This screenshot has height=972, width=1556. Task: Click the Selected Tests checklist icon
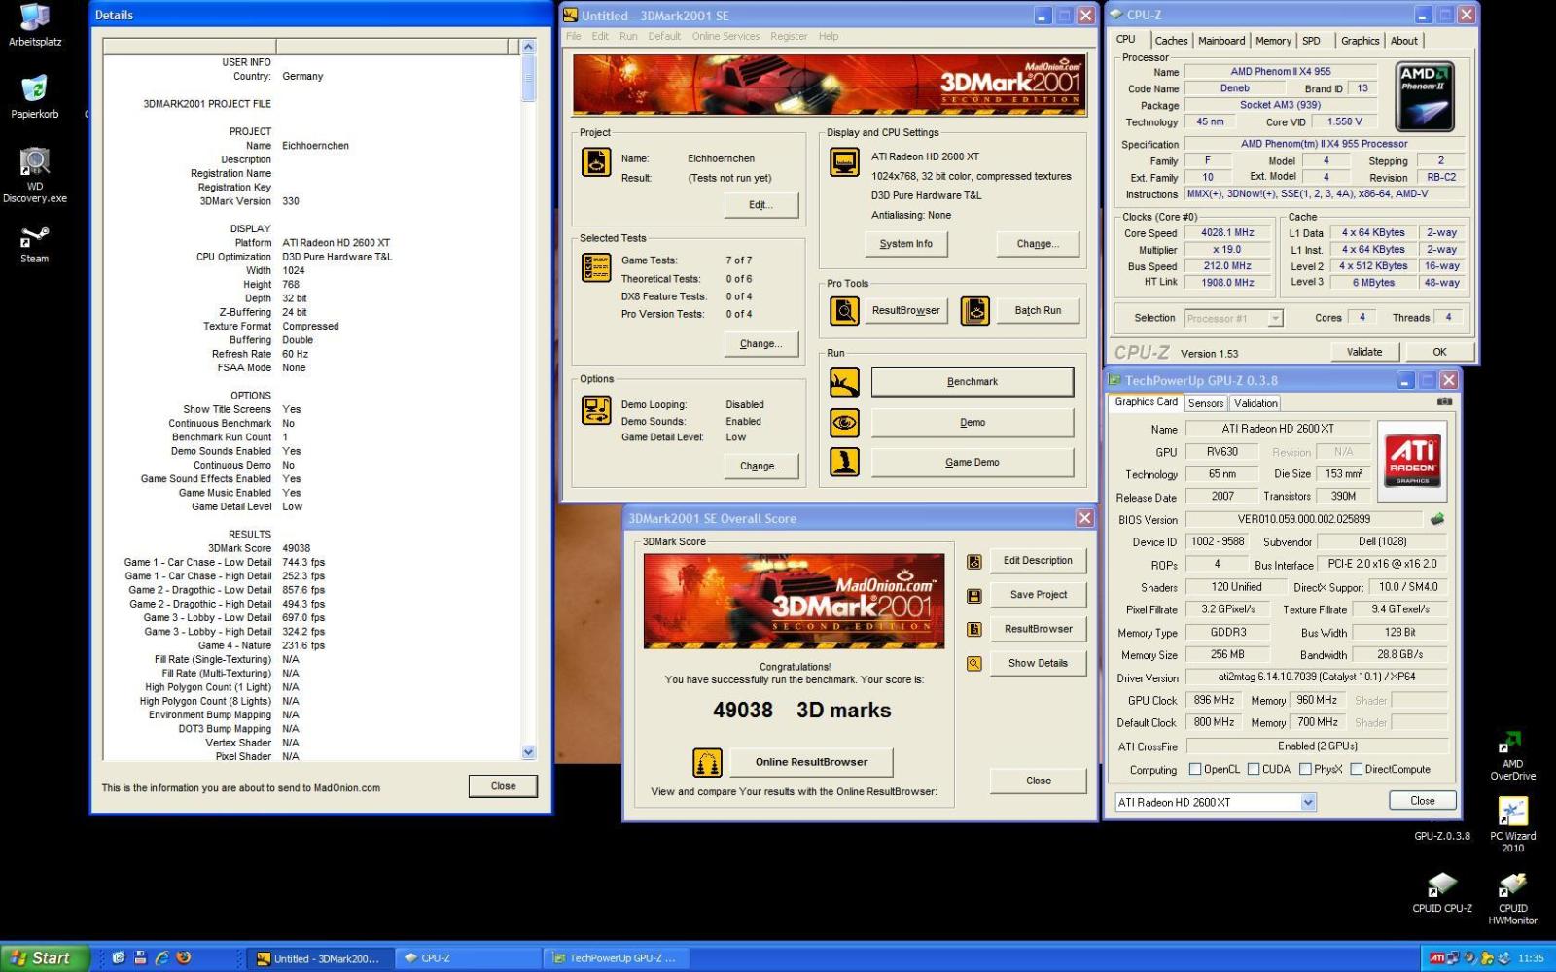click(596, 267)
